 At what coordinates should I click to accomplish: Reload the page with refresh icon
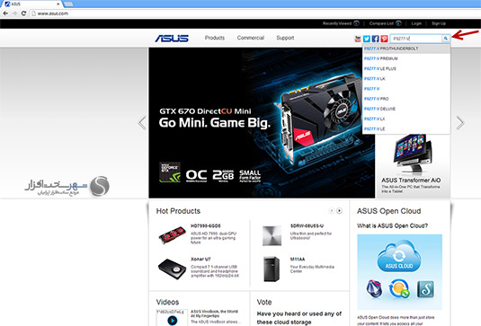tap(23, 13)
